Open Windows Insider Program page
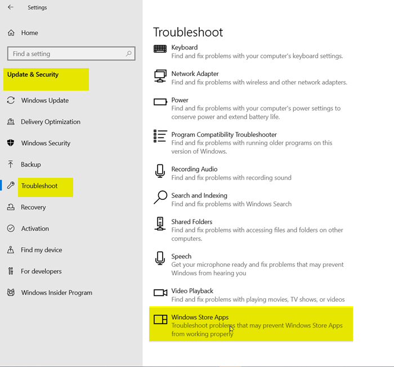Viewport: 394px width, 367px height. click(56, 293)
